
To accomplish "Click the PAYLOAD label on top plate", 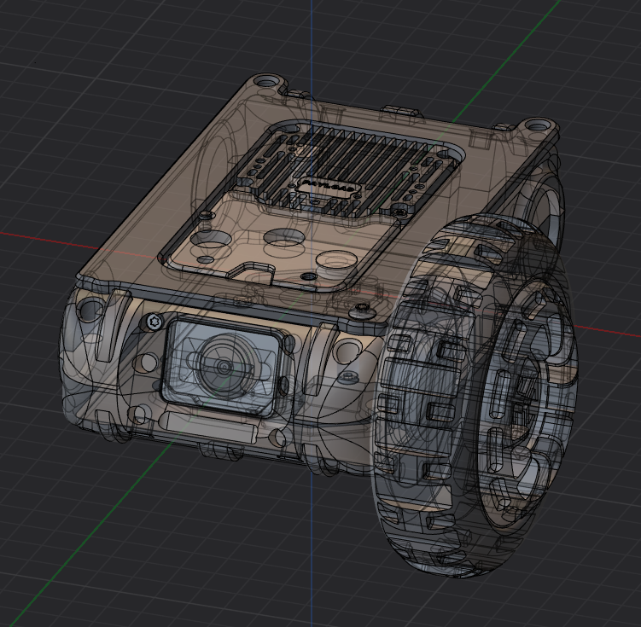I will (x=329, y=187).
